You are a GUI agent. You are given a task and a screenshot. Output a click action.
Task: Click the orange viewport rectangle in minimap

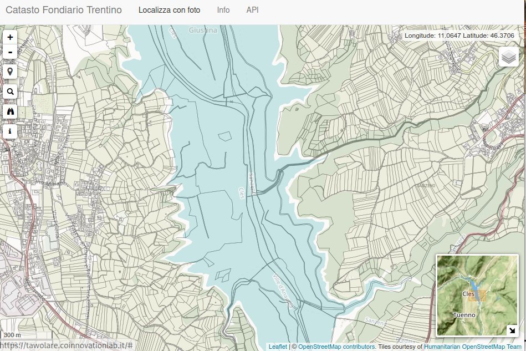tap(476, 295)
